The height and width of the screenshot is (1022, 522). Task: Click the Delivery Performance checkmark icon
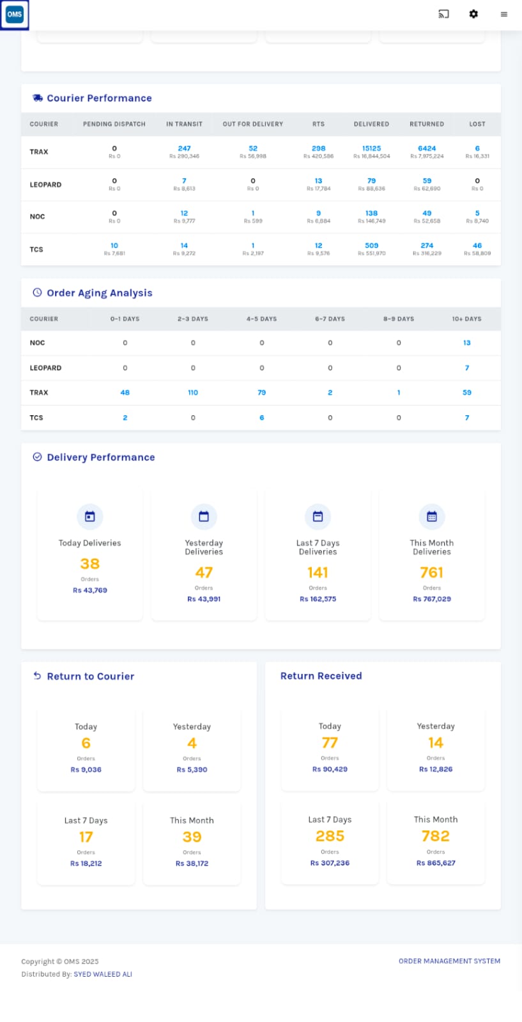(37, 457)
